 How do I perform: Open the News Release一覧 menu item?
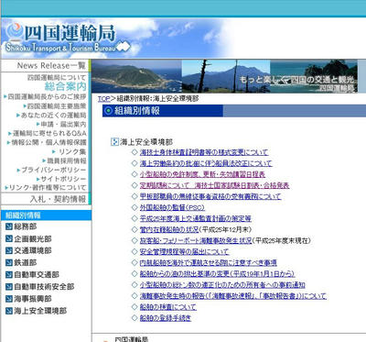pyautogui.click(x=51, y=65)
